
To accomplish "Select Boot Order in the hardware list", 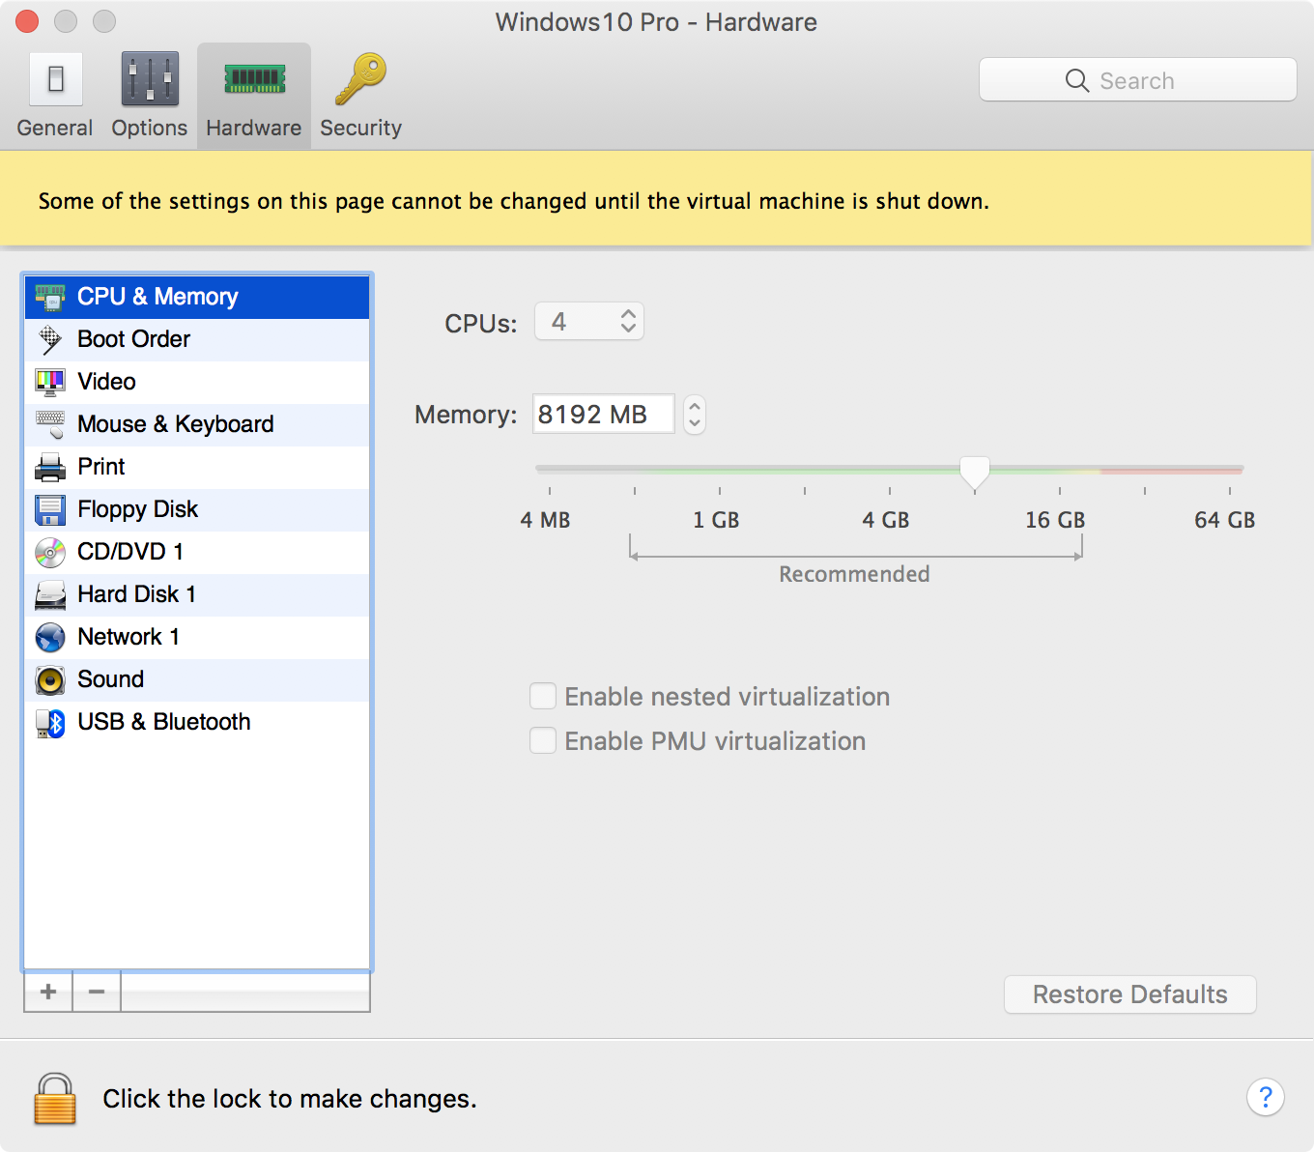I will [197, 339].
